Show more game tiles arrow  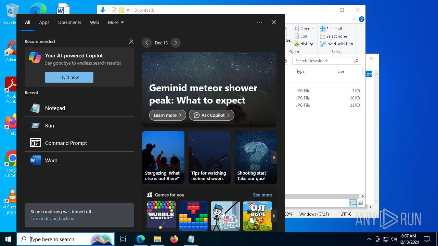pos(274,216)
